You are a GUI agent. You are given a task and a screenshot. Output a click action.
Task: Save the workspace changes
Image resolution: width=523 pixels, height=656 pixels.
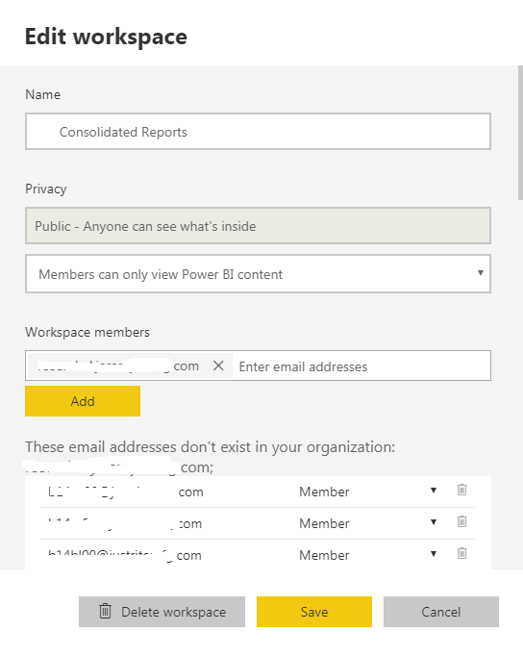pos(314,612)
